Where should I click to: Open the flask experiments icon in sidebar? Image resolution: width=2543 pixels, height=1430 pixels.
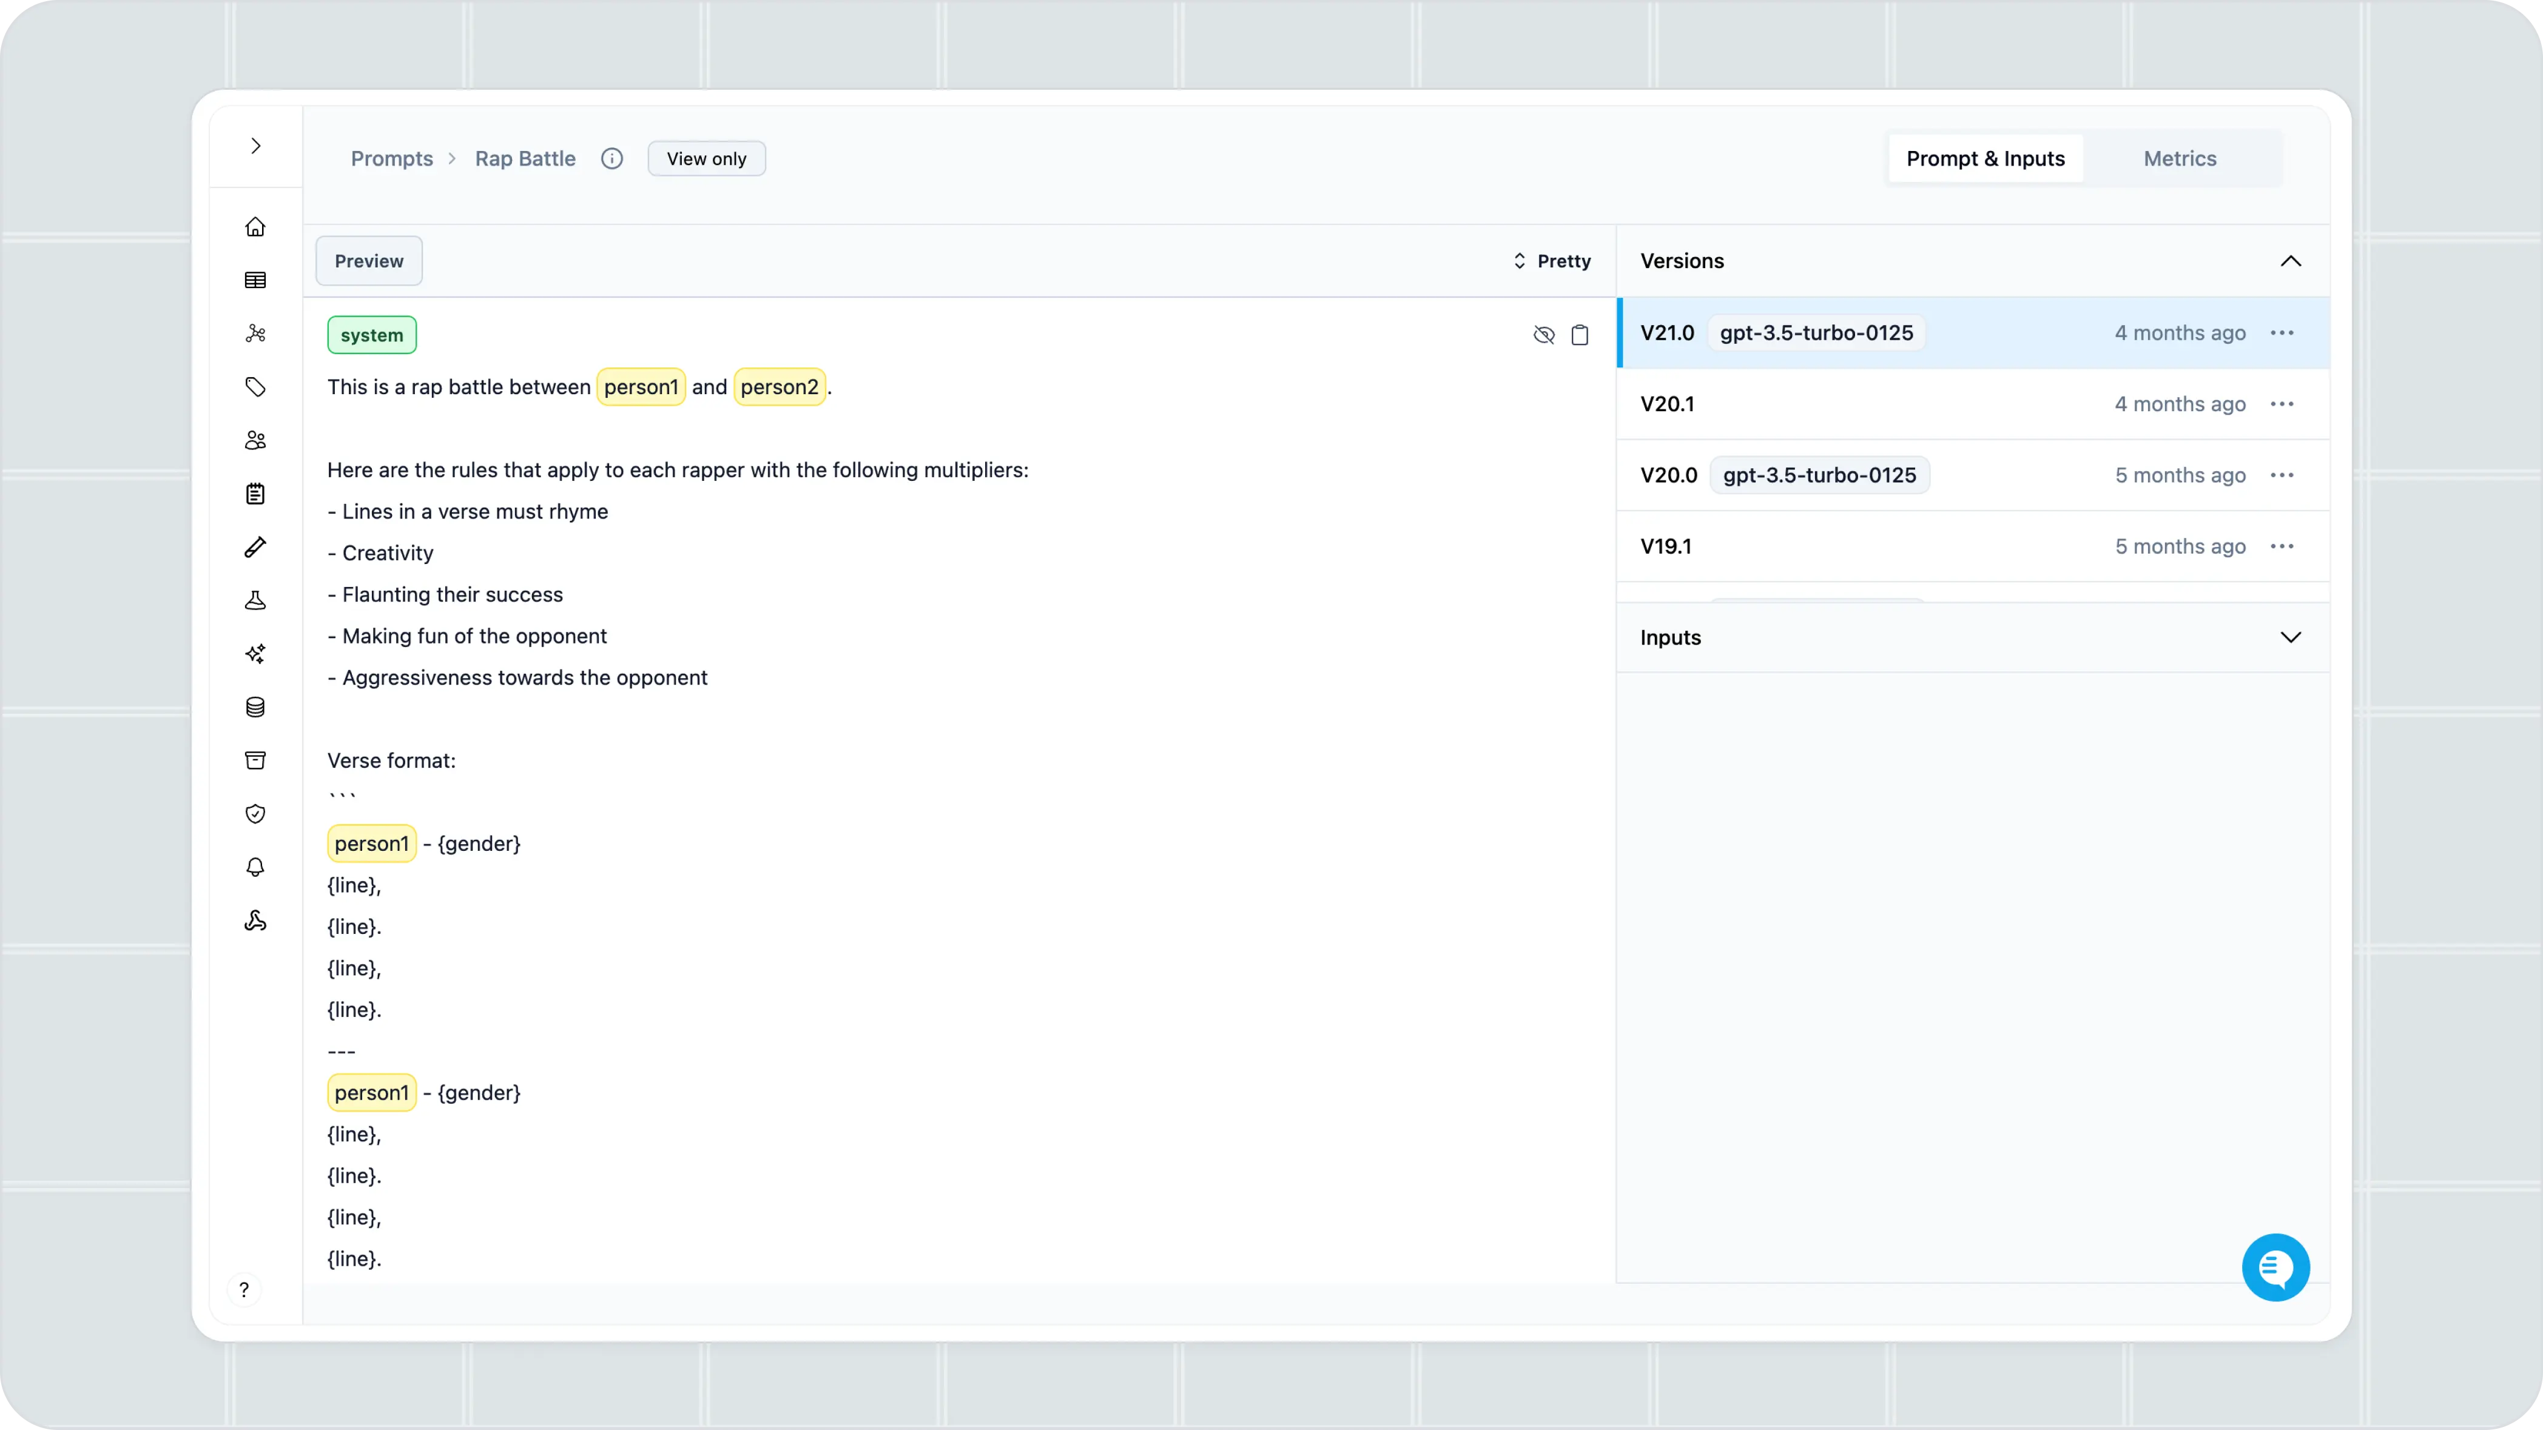click(x=255, y=600)
